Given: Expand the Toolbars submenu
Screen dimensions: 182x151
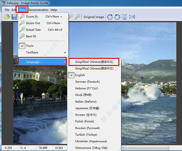Looking at the screenshot, I should click(43, 52).
